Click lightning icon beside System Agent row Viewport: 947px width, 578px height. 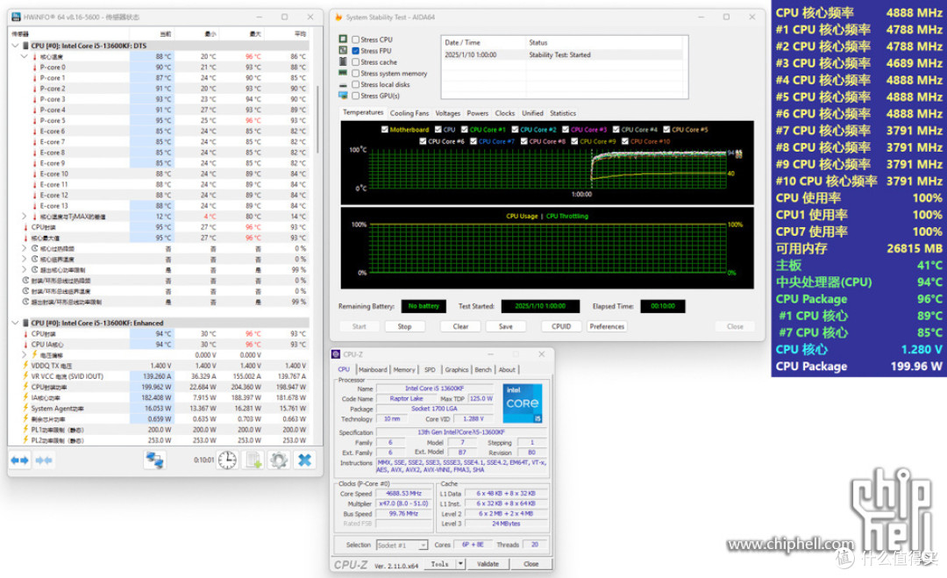(x=25, y=409)
